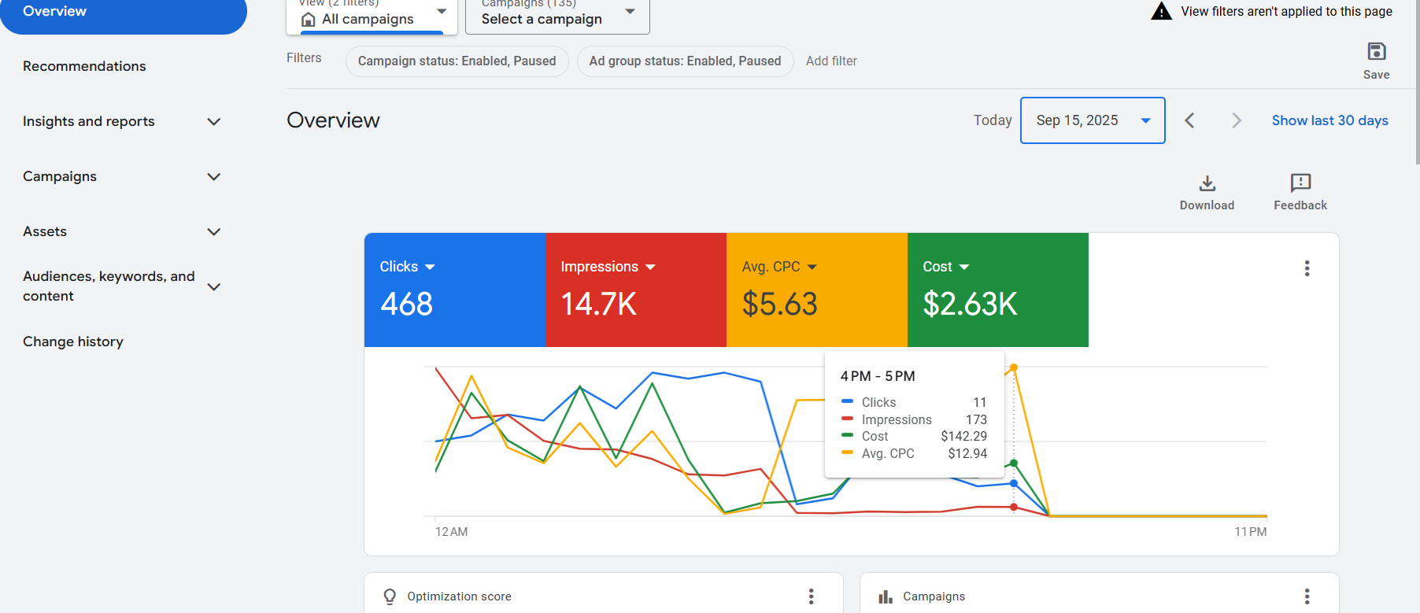This screenshot has height=613, width=1420.
Task: Change the Clicks metric via dropdown
Action: click(x=430, y=268)
